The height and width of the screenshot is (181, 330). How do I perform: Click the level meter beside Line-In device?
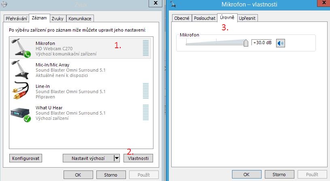click(146, 91)
